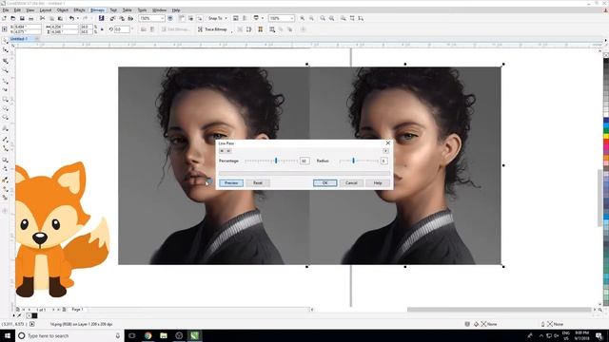609x342 pixels.
Task: Click the Zoom In magnifier icon
Action: 303,18
